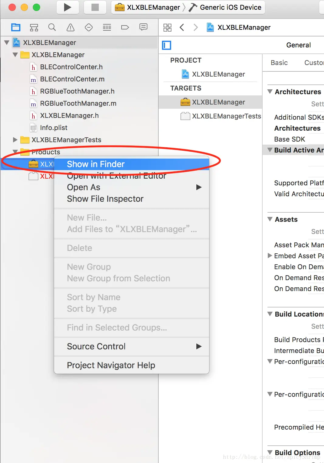Open the Breakpoint navigator icon
The image size is (324, 463).
click(x=125, y=28)
